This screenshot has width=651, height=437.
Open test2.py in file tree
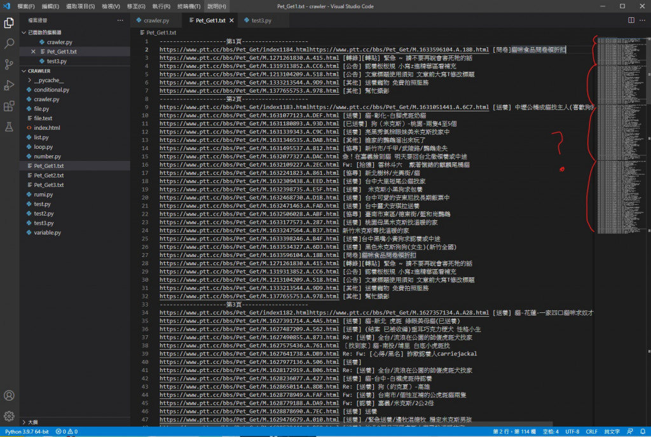(44, 214)
